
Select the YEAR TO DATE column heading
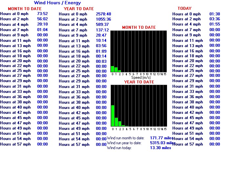pos(79,9)
